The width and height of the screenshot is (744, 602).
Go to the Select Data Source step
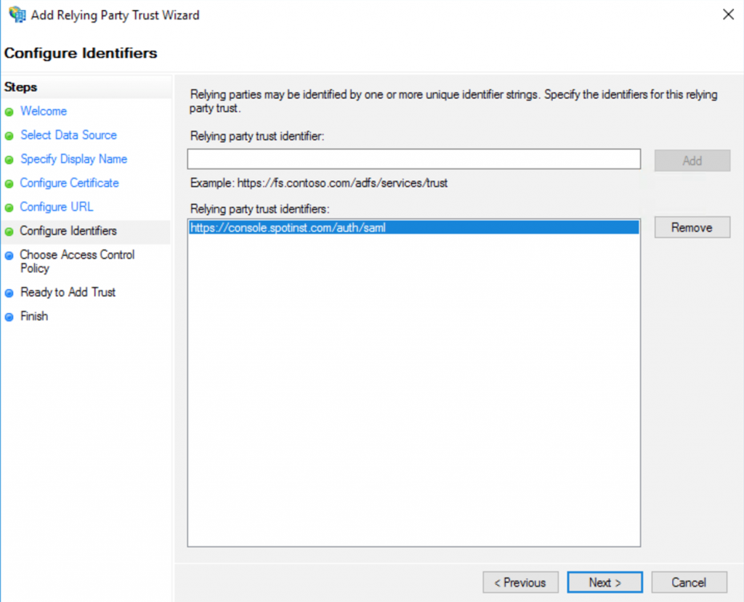click(68, 135)
